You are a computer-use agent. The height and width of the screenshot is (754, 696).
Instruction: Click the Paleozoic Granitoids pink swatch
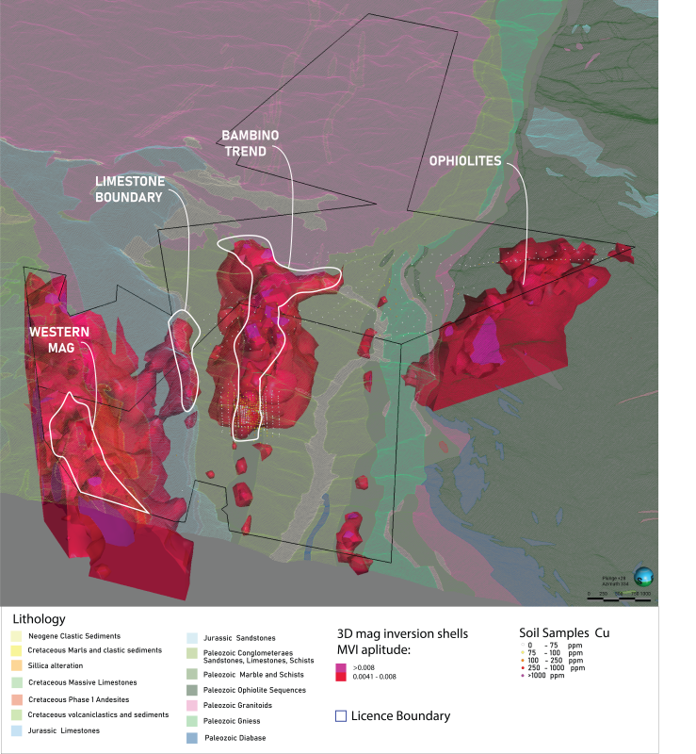[x=192, y=705]
